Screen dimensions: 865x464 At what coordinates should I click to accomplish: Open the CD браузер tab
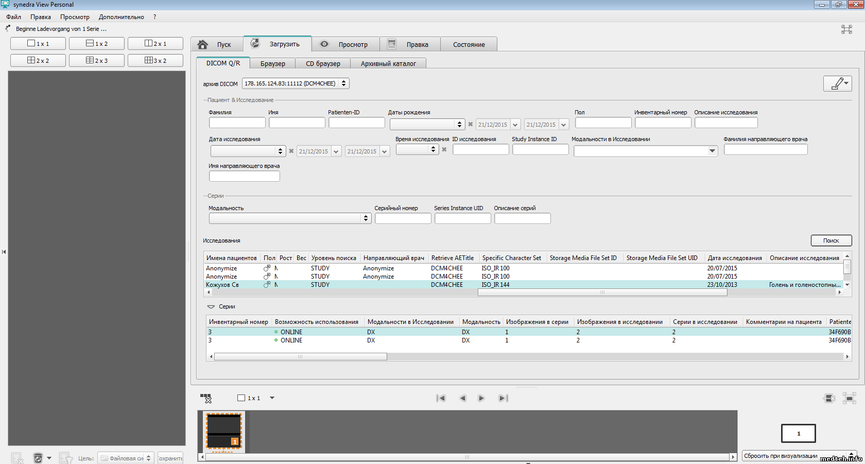(323, 63)
